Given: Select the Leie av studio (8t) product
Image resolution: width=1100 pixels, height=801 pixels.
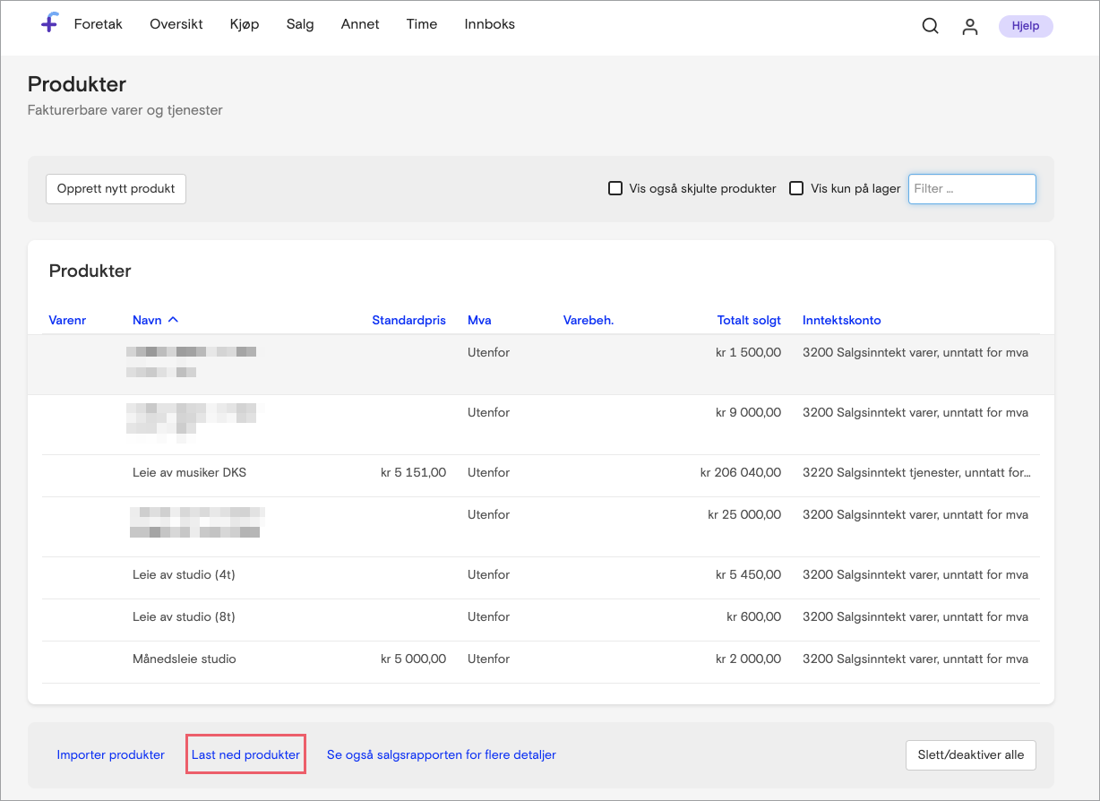Looking at the screenshot, I should point(184,616).
